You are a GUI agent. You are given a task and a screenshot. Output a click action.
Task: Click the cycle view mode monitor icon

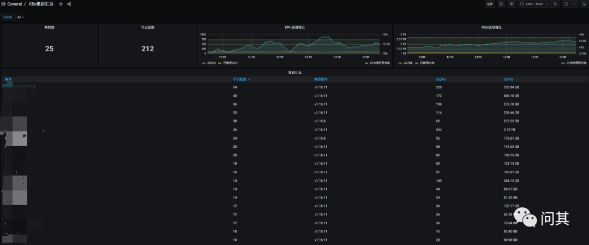(583, 4)
